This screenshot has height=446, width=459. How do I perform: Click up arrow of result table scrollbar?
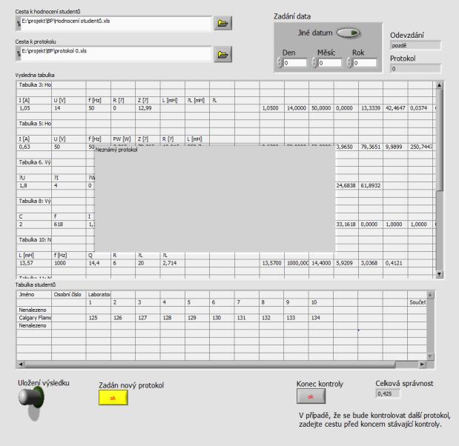439,85
